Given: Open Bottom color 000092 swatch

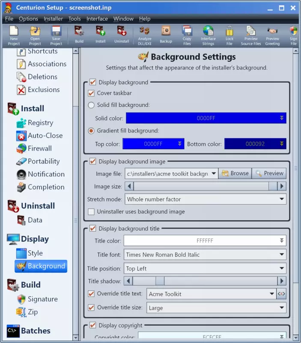Looking at the screenshot, I should 255,144.
